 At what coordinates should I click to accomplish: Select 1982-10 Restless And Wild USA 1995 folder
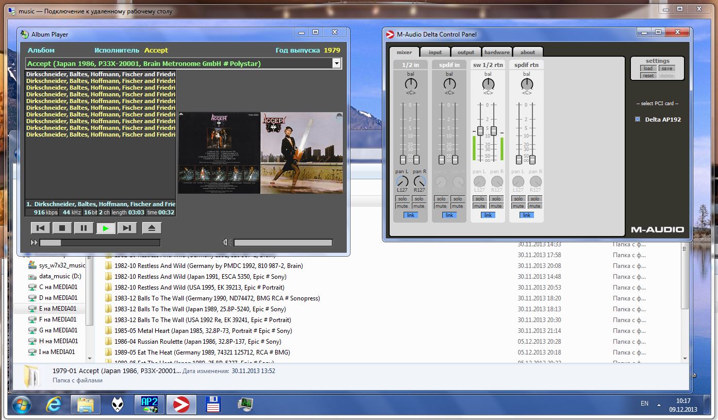coord(199,288)
